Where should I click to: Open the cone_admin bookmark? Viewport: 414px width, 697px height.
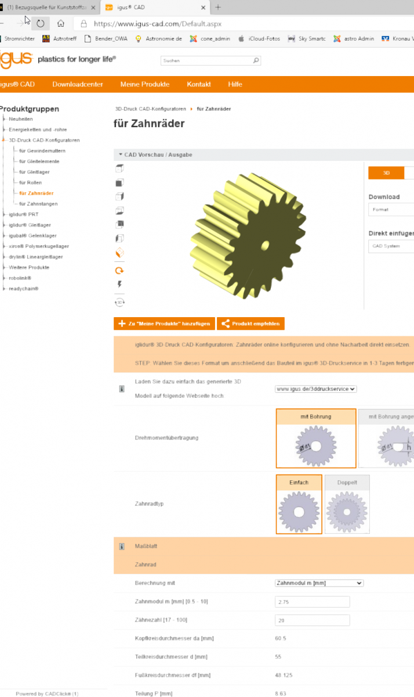pos(210,39)
